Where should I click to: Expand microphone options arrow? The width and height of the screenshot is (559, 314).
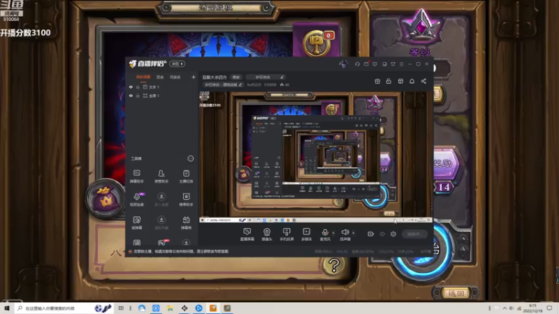333,233
